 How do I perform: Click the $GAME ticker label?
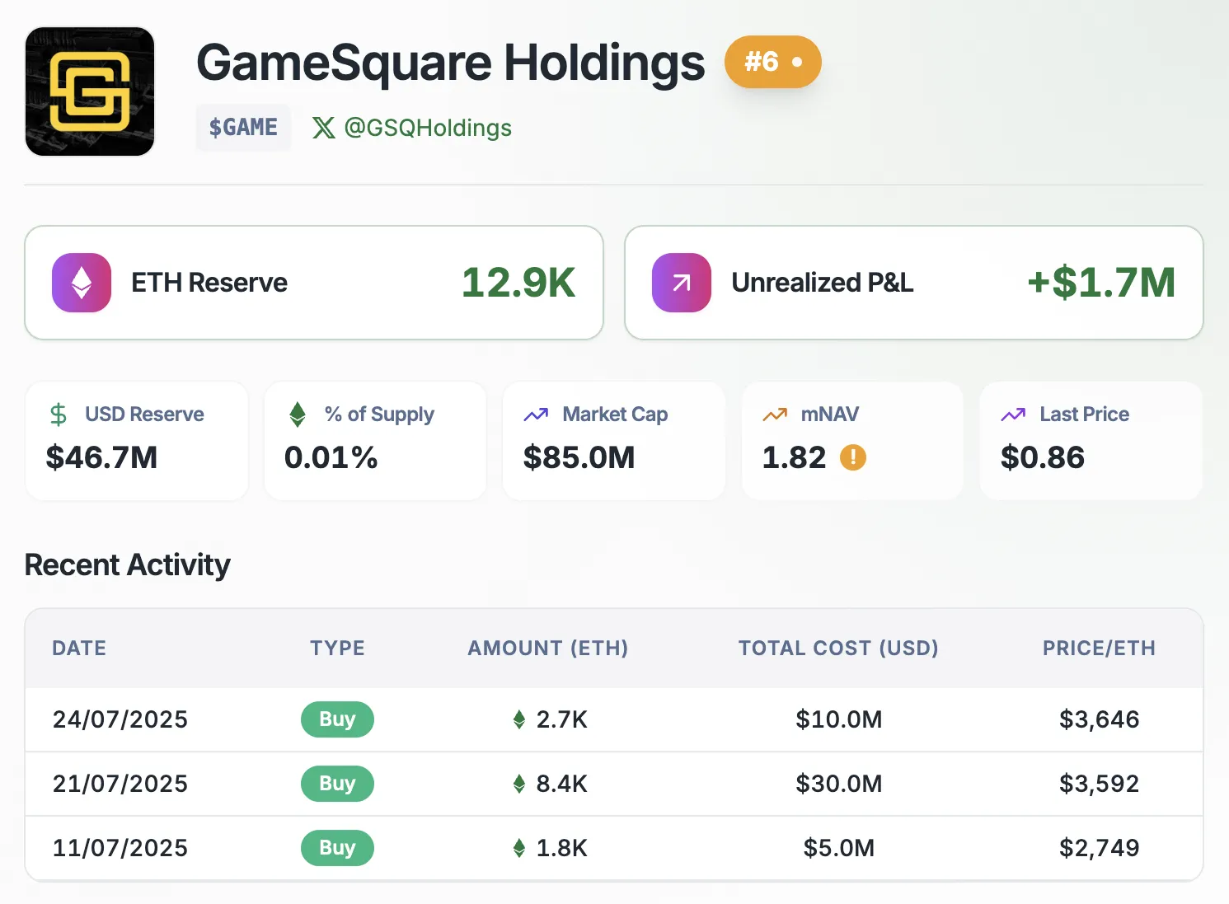[243, 127]
